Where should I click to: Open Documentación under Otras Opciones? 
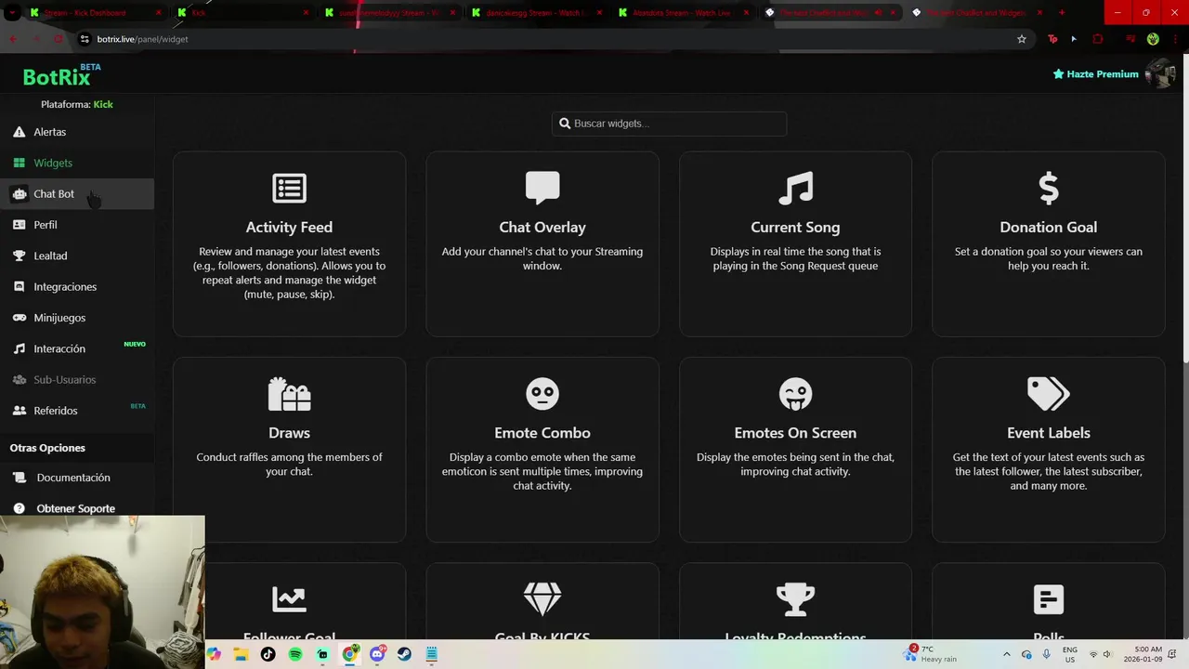[x=73, y=478]
